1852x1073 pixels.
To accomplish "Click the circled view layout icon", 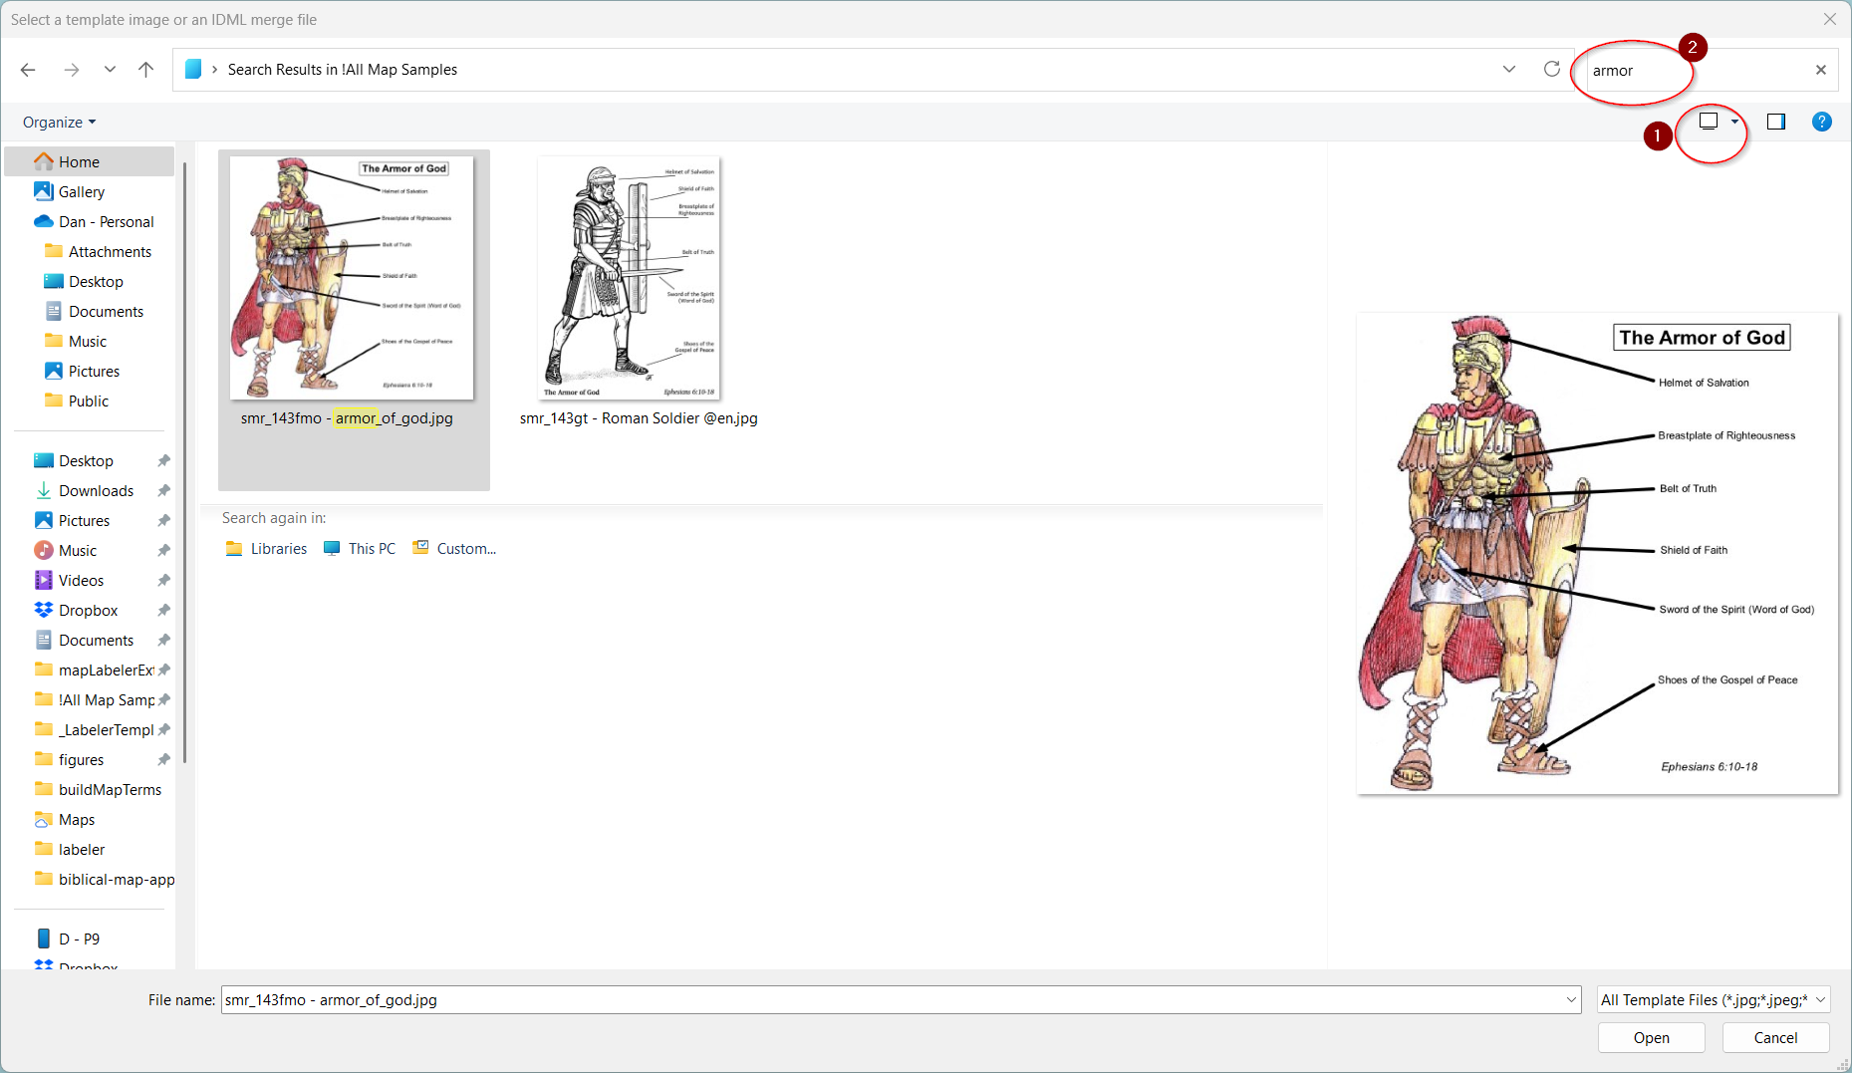I will (1708, 121).
